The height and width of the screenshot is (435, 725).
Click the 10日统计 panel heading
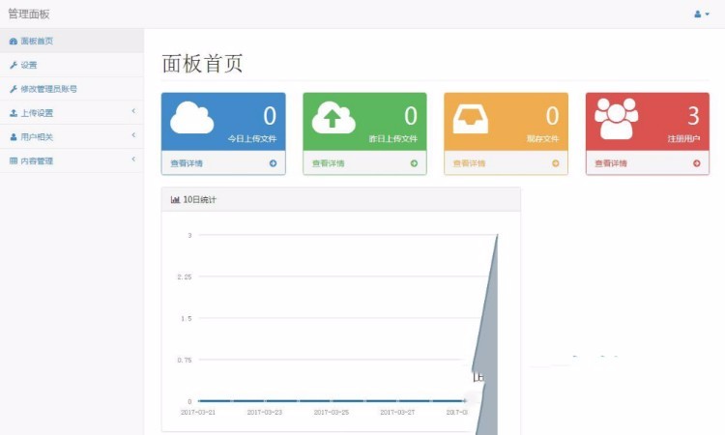[x=199, y=200]
